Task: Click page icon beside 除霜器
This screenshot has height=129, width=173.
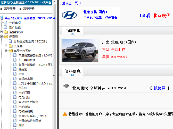Action: pos(15,69)
